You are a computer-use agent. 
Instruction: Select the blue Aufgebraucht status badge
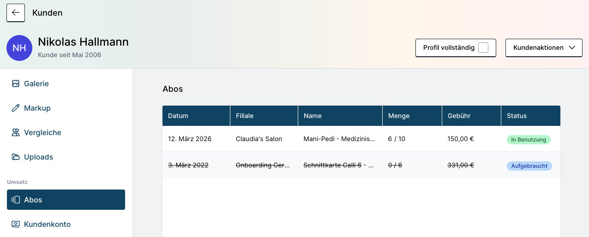(529, 166)
